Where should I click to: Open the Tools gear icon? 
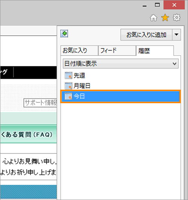177,17
